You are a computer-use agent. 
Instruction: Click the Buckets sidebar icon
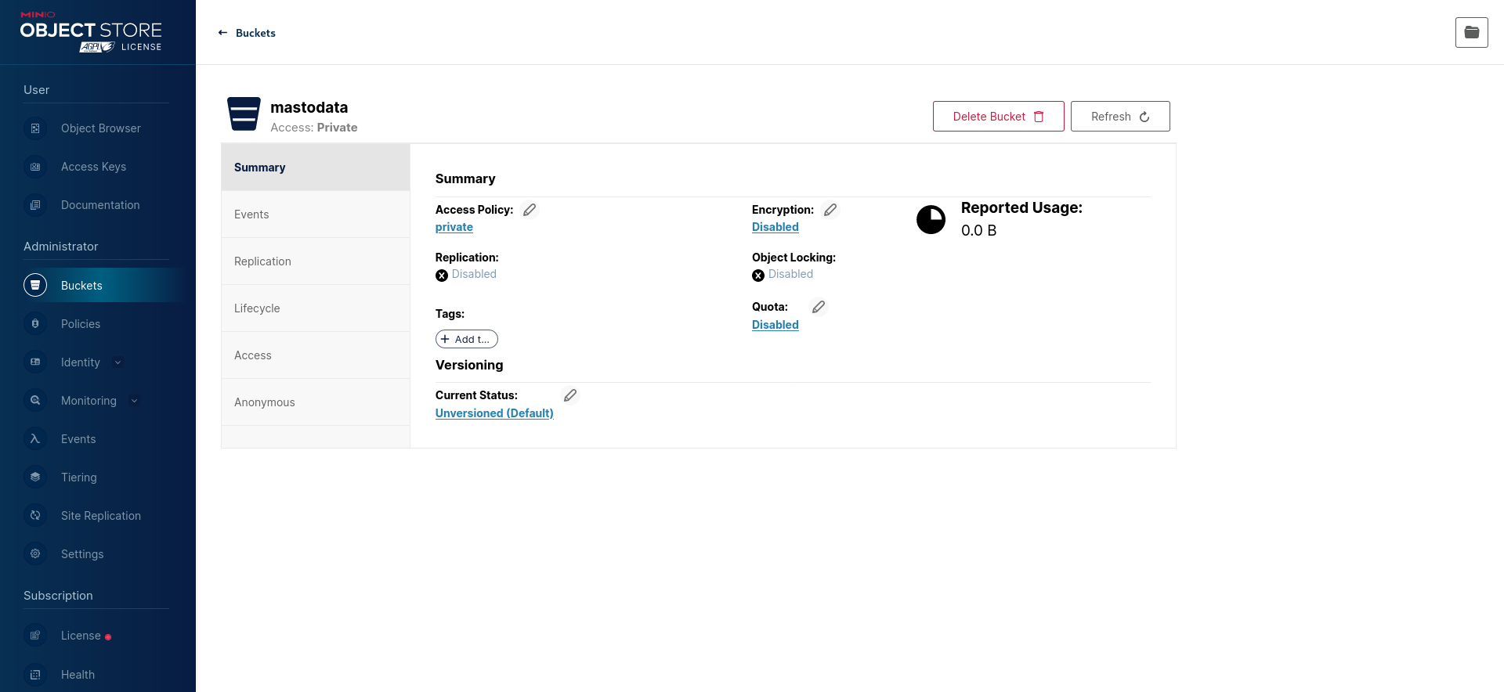(x=35, y=286)
